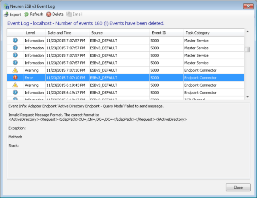Screen dimensions: 257x198
Task: Click 'Event Info' text in the details pane
Action: (x=18, y=106)
